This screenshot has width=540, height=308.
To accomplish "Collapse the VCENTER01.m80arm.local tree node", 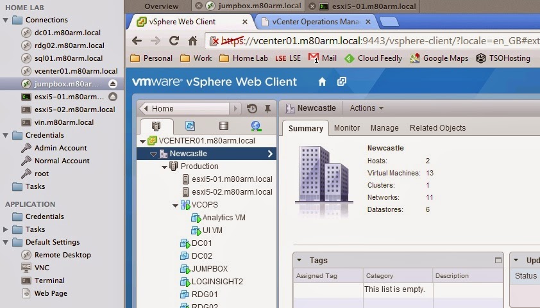I will (142, 142).
